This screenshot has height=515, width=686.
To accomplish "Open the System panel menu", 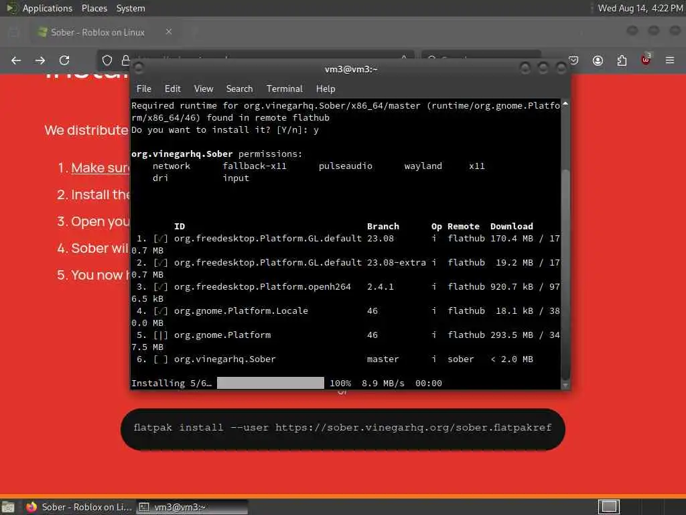I will coord(131,8).
